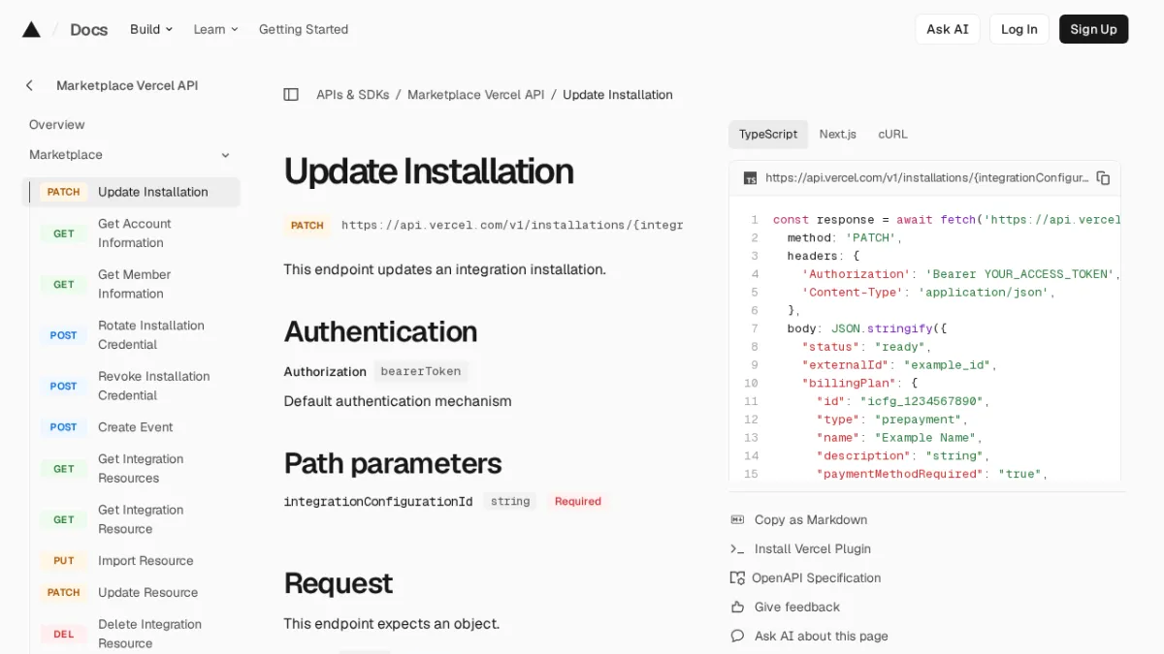
Task: Click the back arrow beside Marketplace Vercel API
Action: tap(29, 85)
